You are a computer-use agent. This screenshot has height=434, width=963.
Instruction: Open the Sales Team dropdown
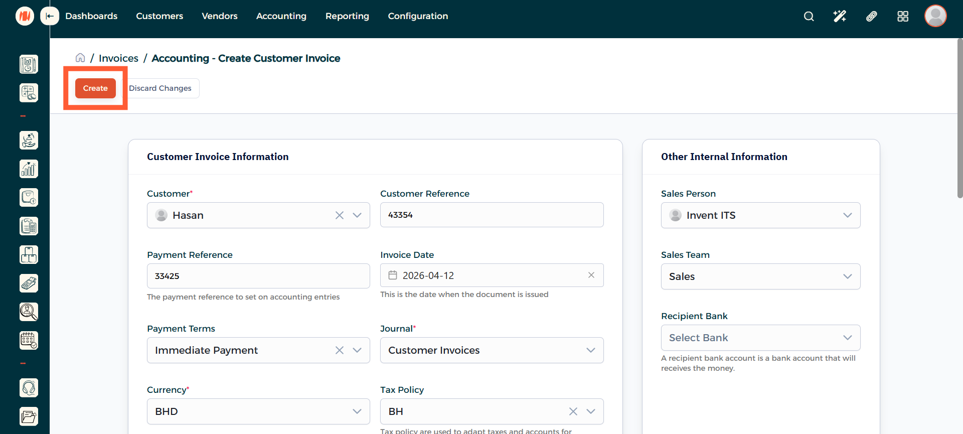click(760, 276)
